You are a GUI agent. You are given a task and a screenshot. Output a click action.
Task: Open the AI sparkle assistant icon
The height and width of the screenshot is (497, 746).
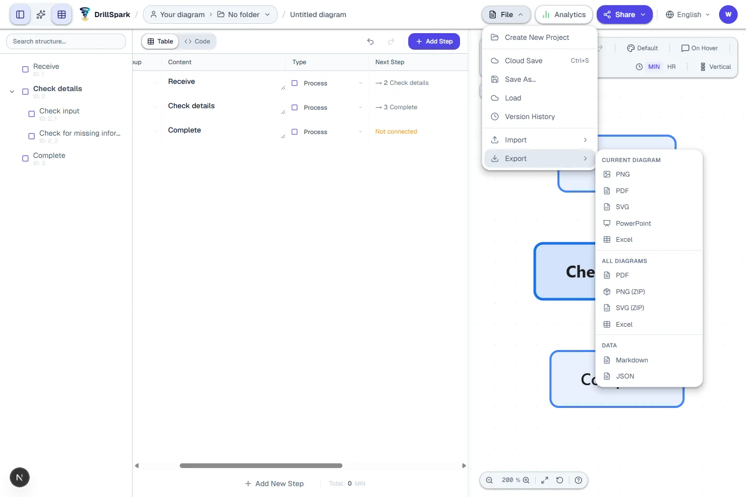tap(41, 14)
